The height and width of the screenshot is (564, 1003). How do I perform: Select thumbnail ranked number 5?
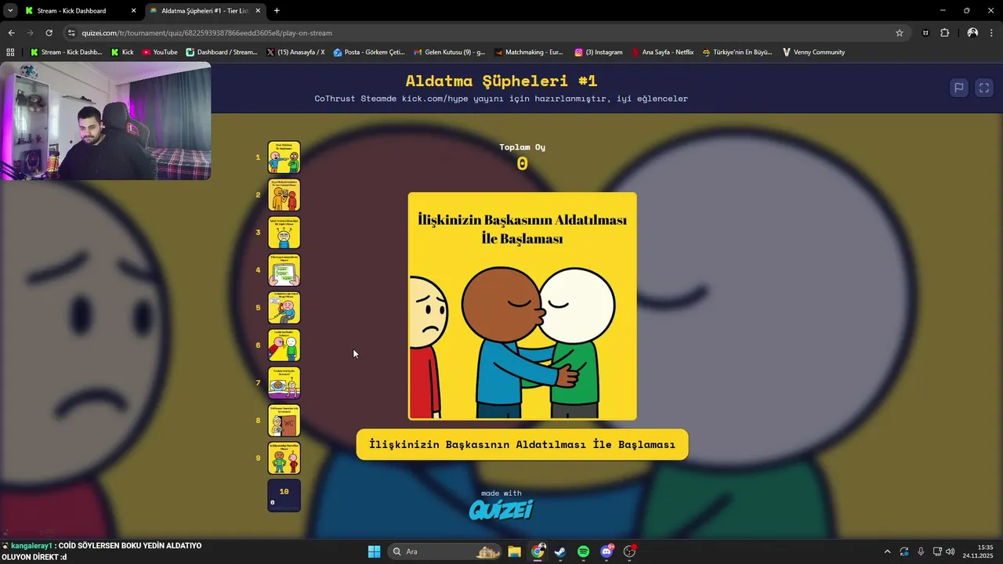(284, 307)
